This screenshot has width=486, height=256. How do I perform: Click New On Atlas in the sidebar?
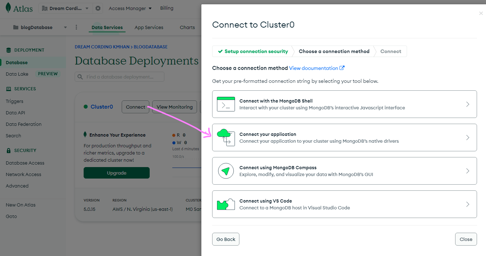20,205
